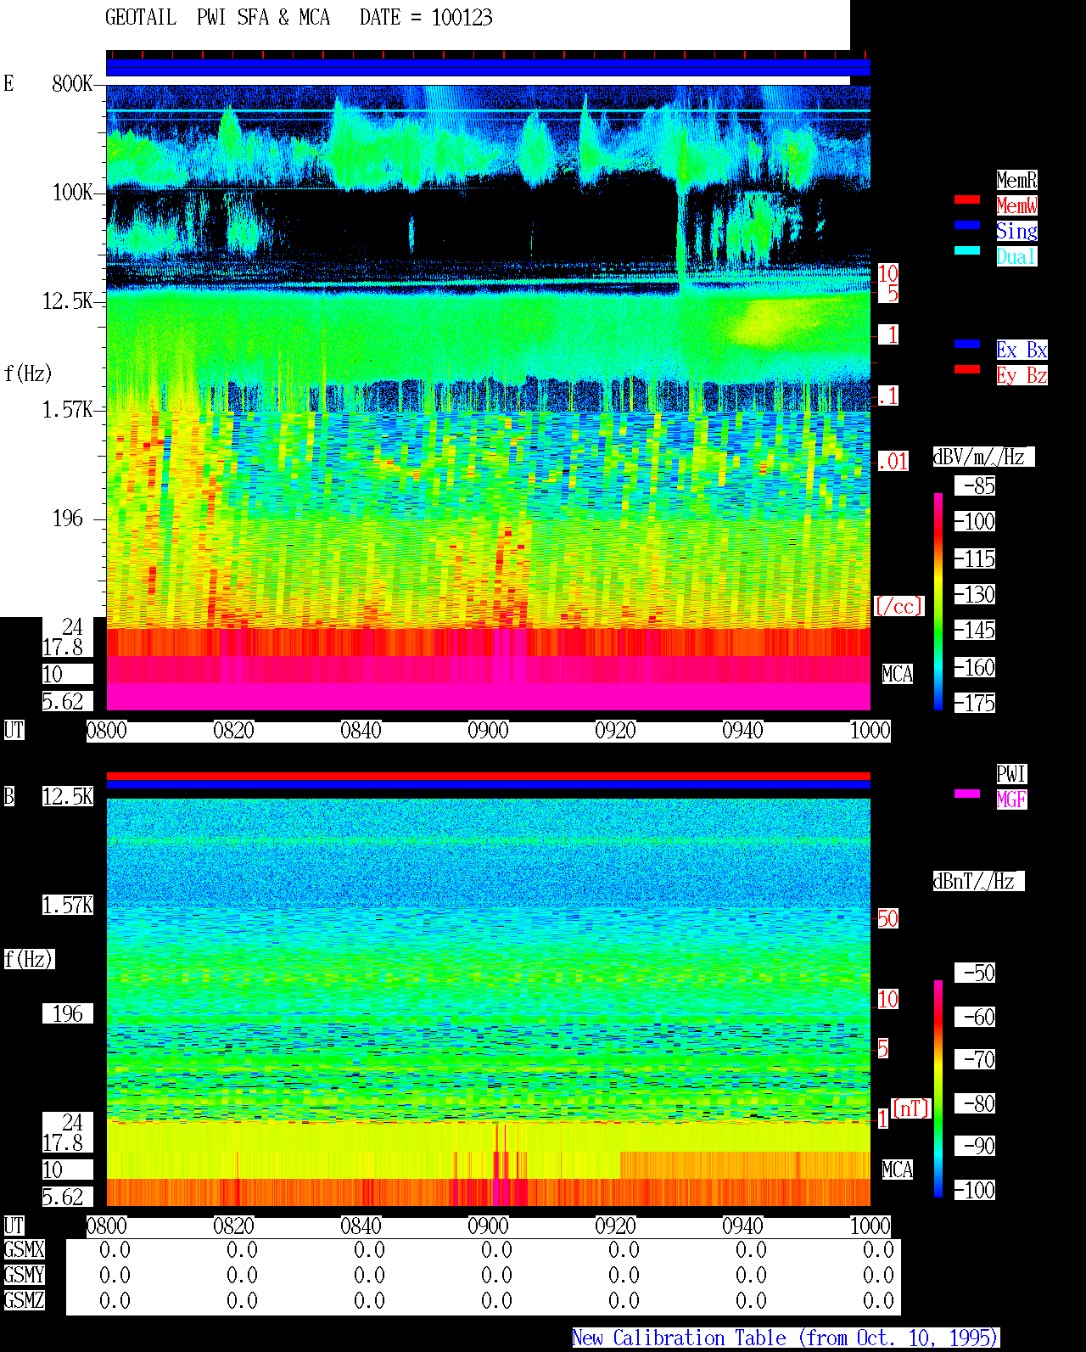The height and width of the screenshot is (1352, 1086).
Task: Click the electric field color scale bar
Action: click(938, 601)
